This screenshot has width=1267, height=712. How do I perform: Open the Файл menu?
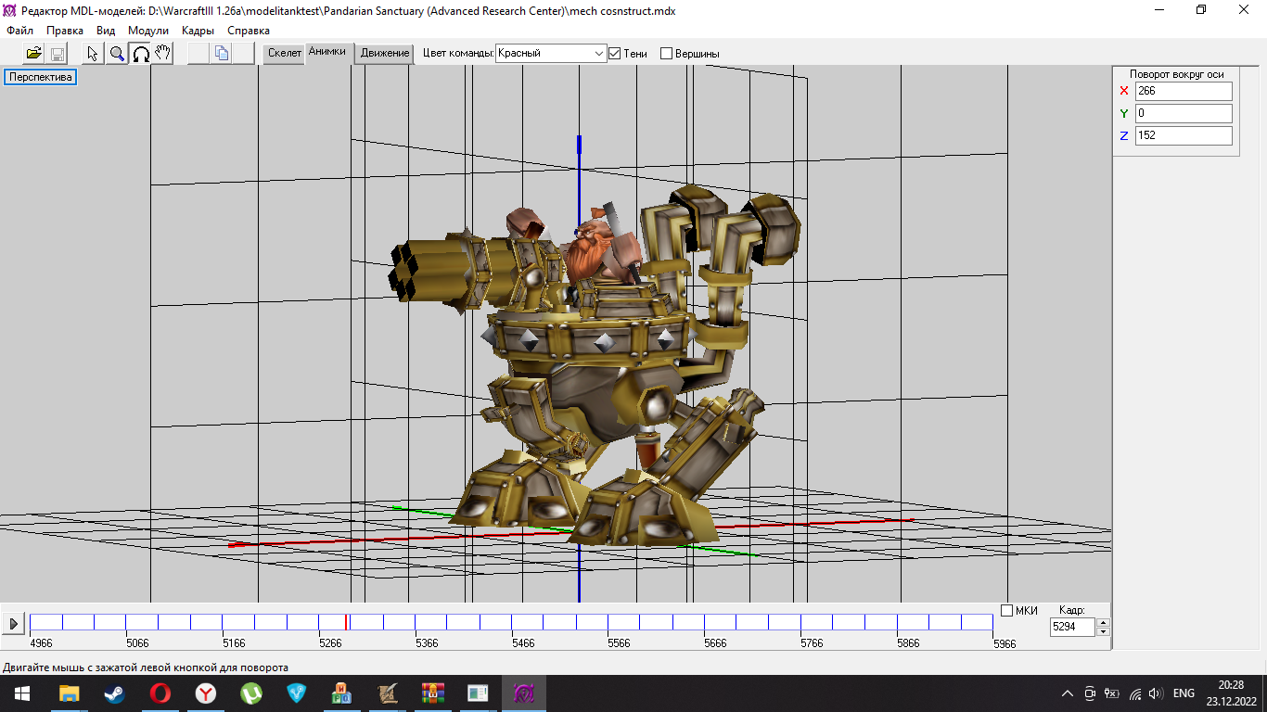point(19,31)
